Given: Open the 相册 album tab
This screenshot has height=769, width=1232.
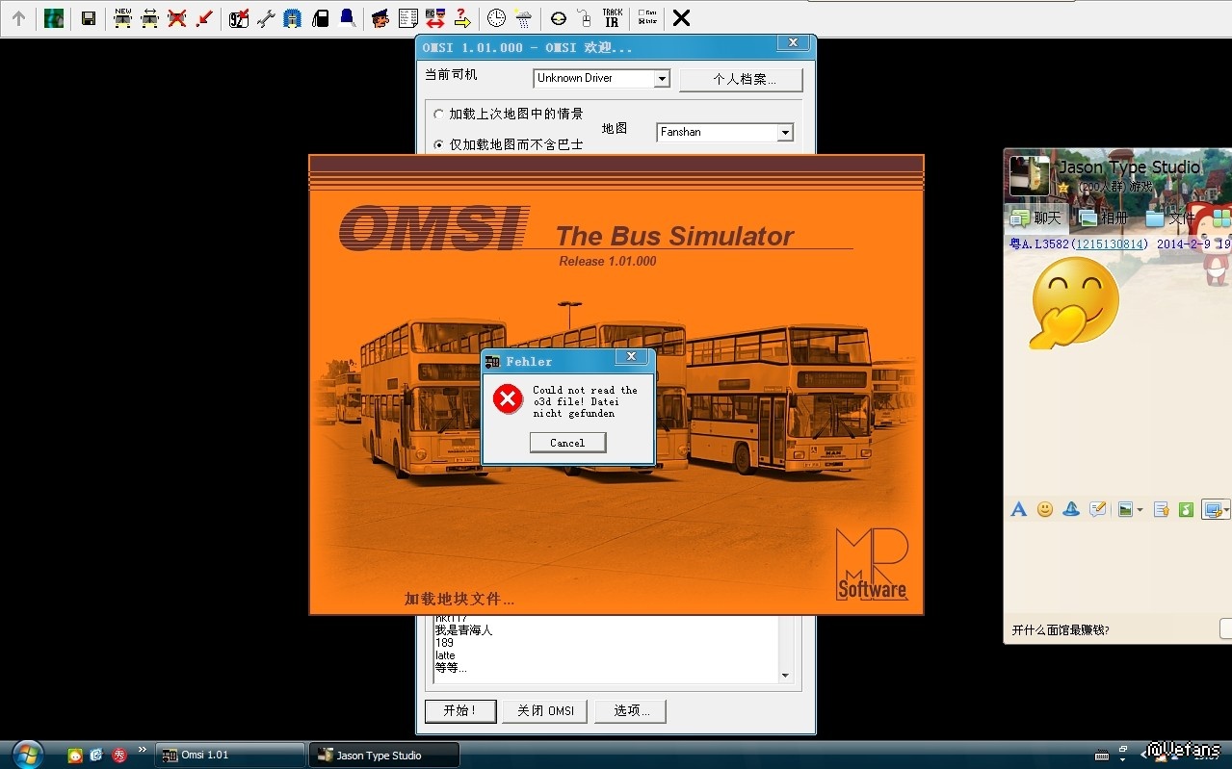Looking at the screenshot, I should coord(1104,218).
